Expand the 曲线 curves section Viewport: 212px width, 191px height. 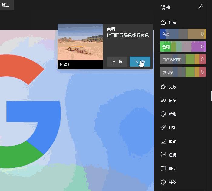click(x=173, y=141)
